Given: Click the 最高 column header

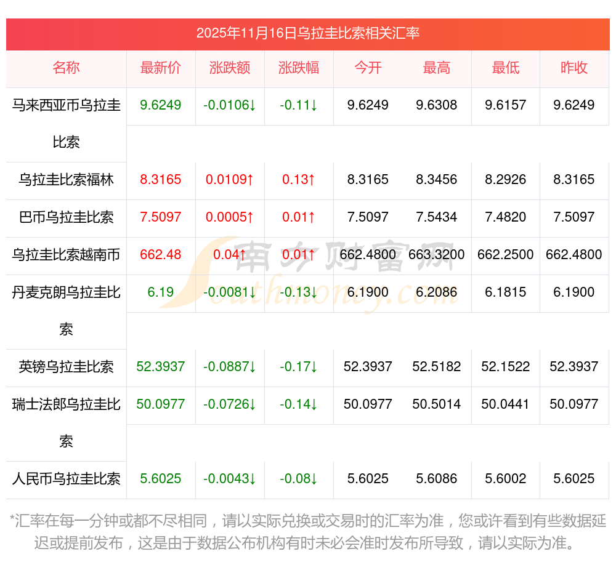Looking at the screenshot, I should coord(437,68).
